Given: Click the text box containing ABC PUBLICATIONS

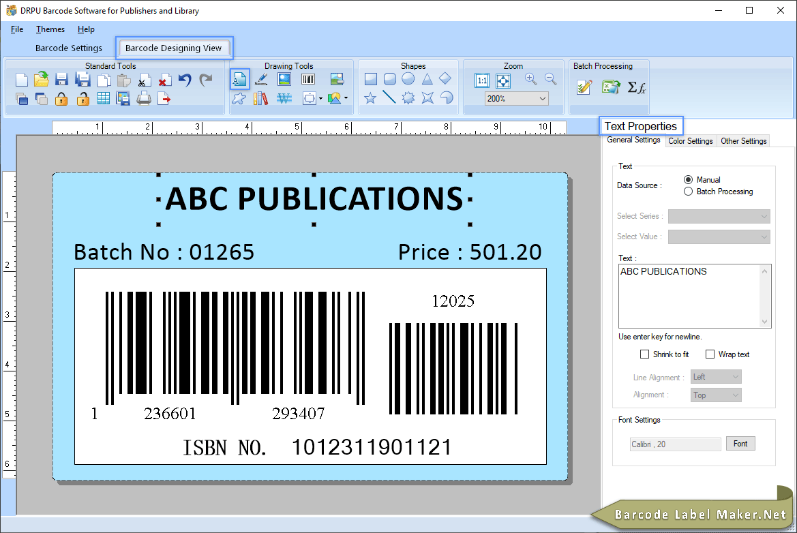Looking at the screenshot, I should [x=694, y=296].
